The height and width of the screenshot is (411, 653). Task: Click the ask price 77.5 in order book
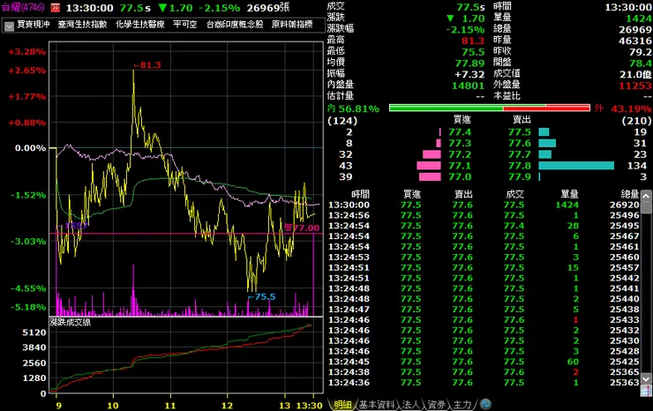tap(520, 132)
